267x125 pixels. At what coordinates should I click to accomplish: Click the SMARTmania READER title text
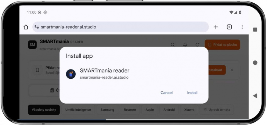click(61, 41)
